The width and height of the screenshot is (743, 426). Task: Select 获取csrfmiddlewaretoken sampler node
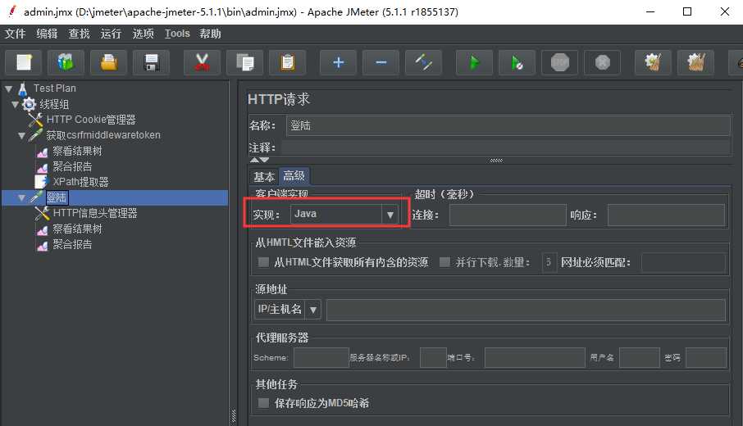pyautogui.click(x=103, y=135)
